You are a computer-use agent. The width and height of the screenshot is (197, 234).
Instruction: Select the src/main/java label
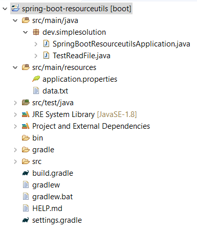pyautogui.click(x=55, y=20)
